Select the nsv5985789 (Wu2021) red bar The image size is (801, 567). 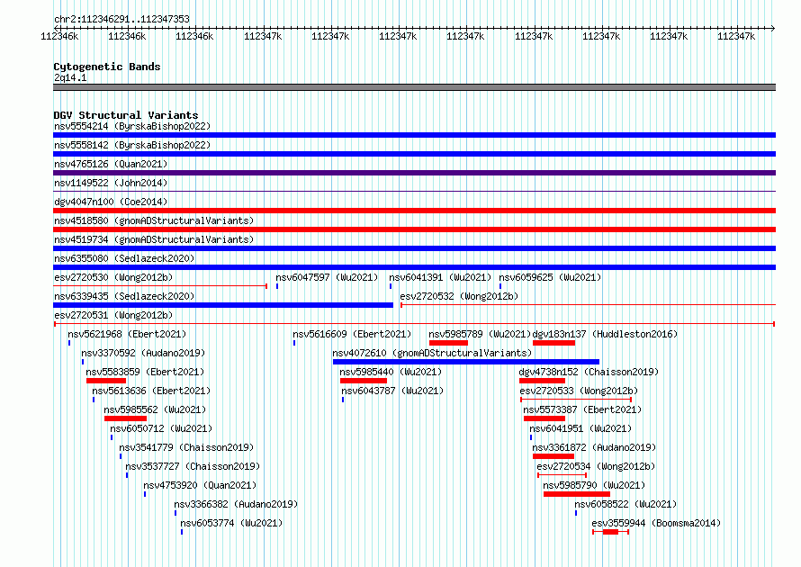pos(448,343)
